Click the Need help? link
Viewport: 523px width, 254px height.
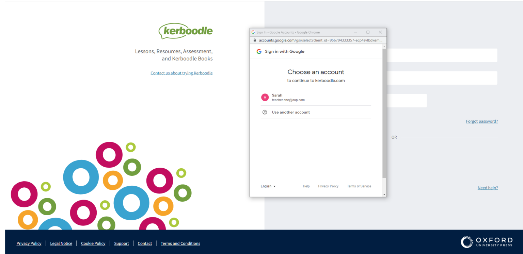pyautogui.click(x=487, y=188)
